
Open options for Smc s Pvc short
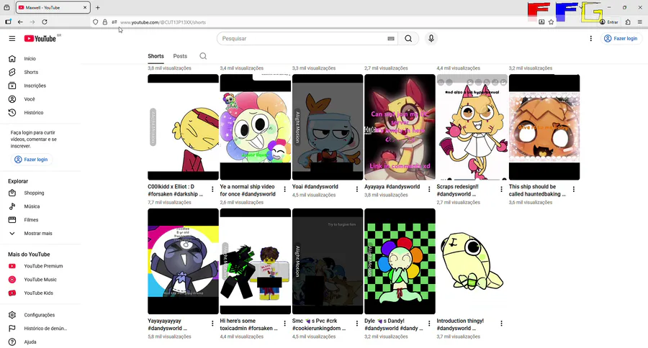tap(357, 324)
